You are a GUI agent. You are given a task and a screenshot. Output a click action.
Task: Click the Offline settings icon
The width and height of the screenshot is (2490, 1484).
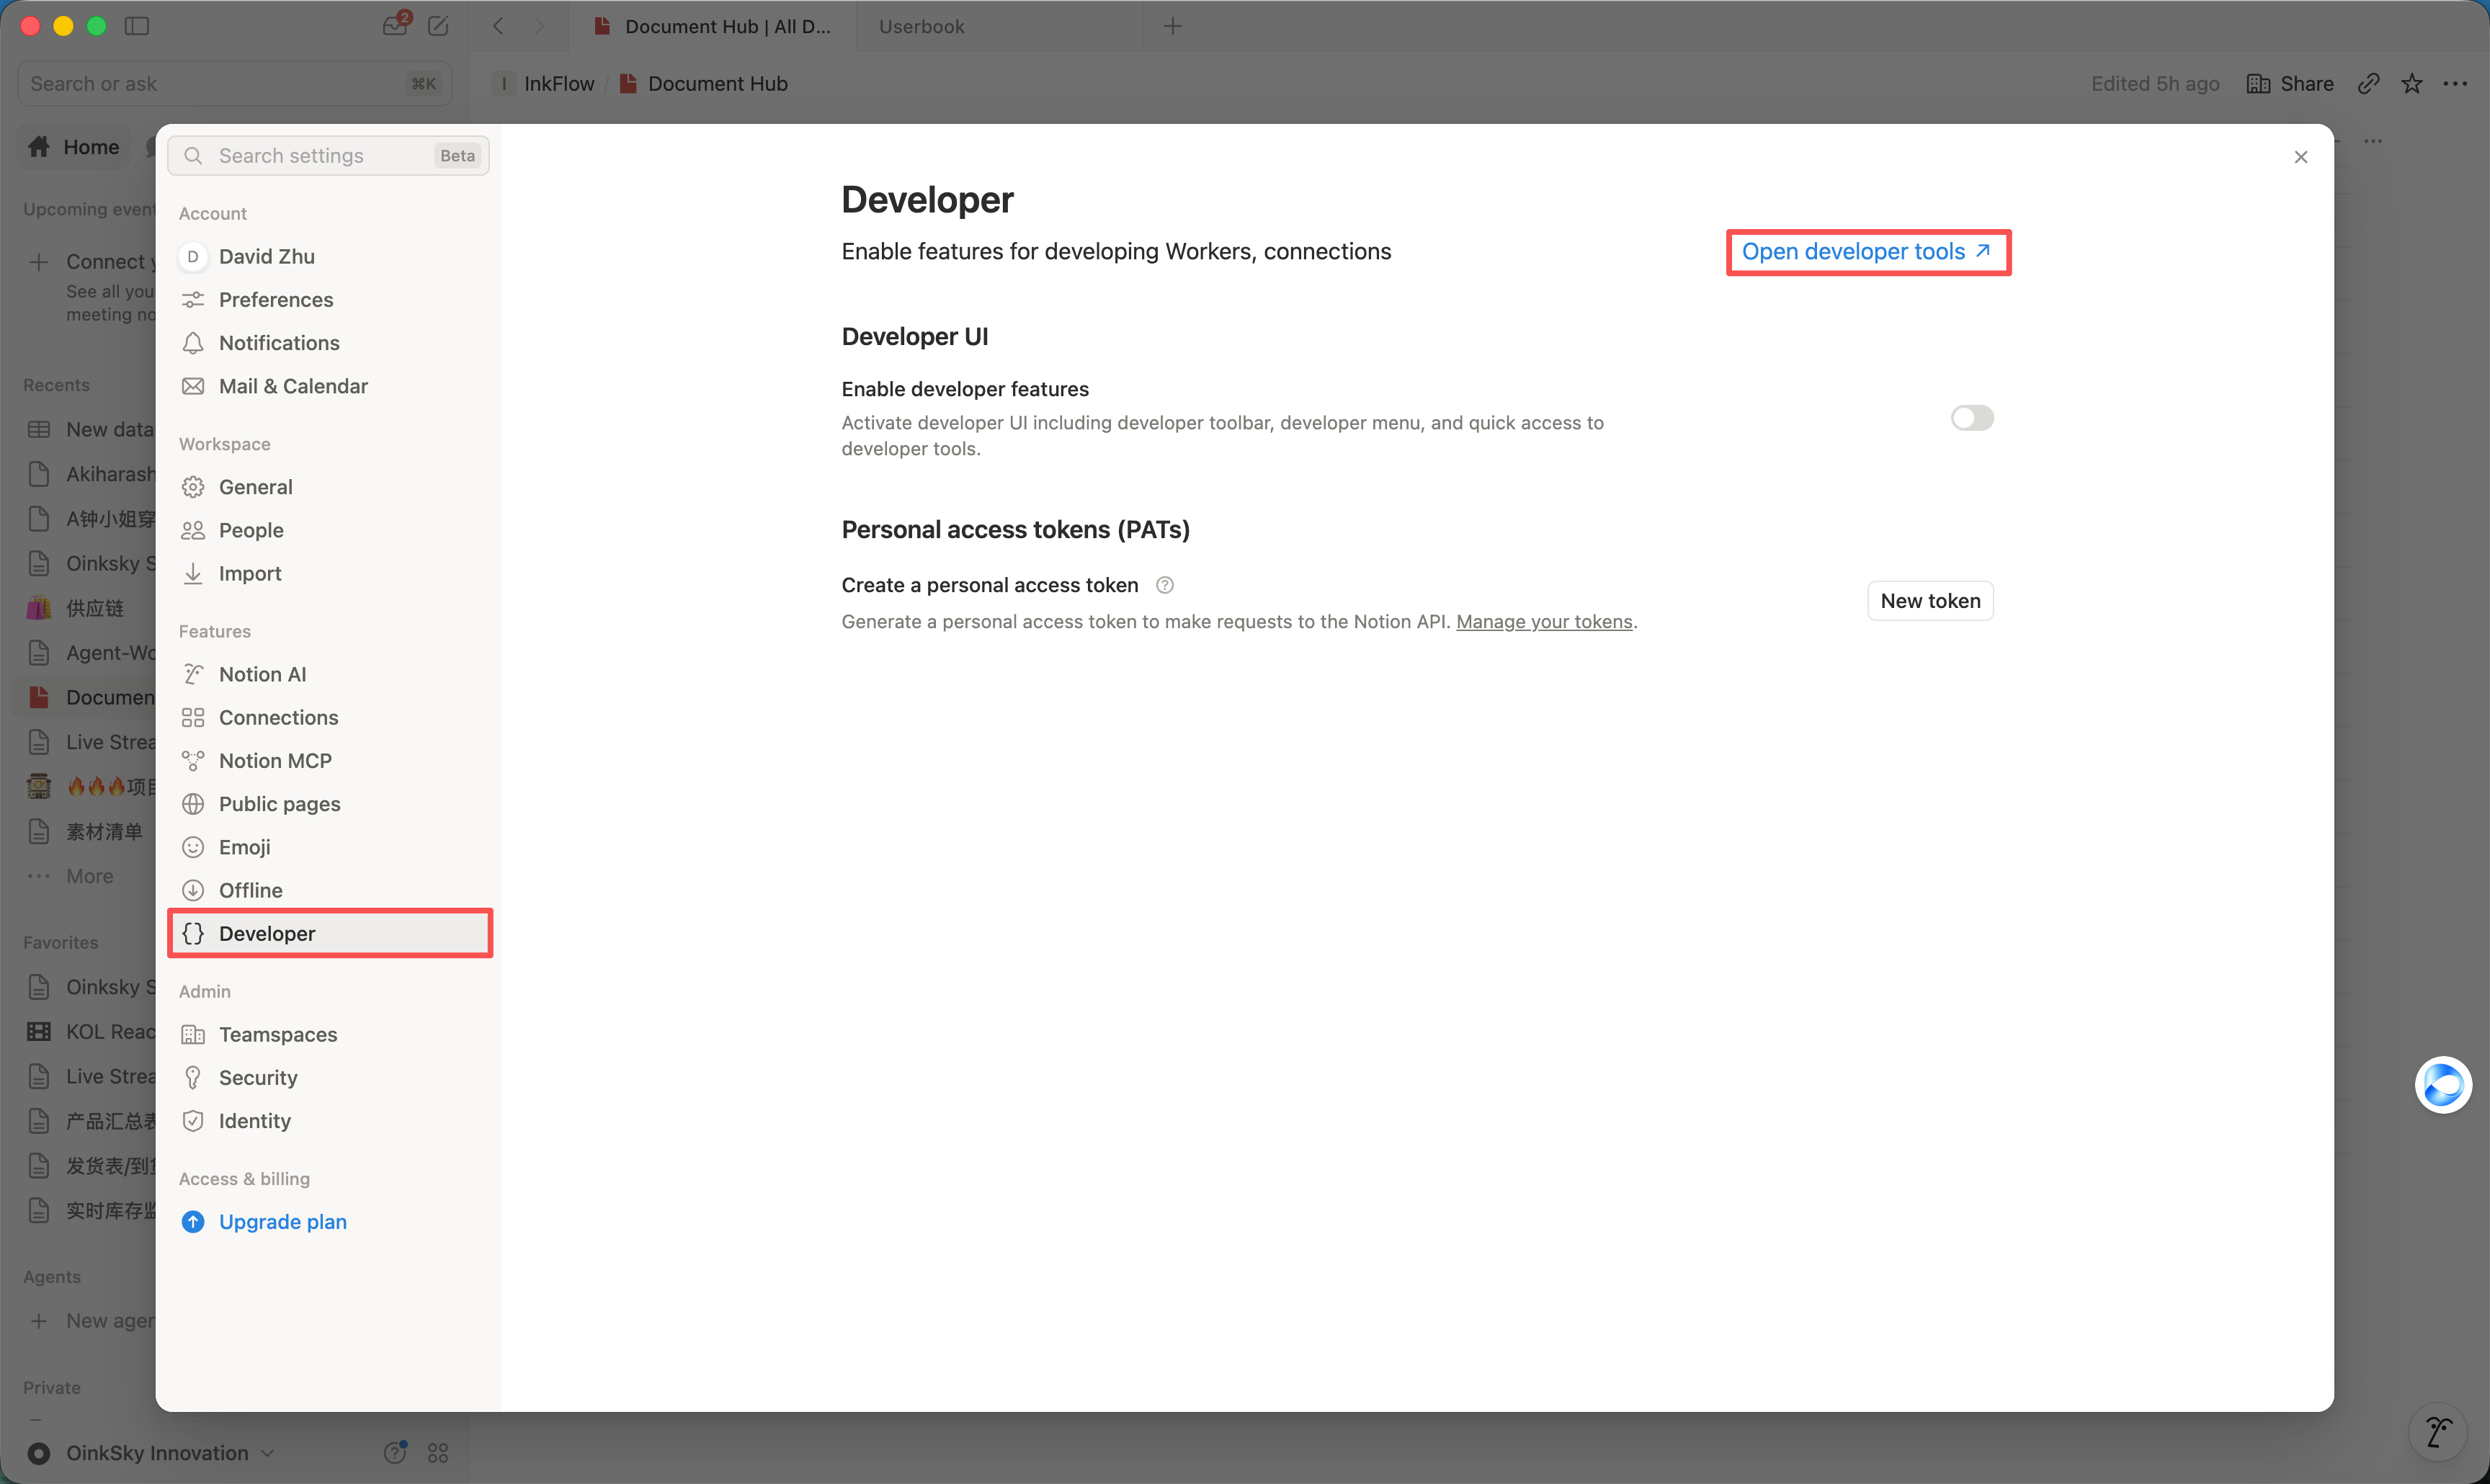(x=193, y=890)
